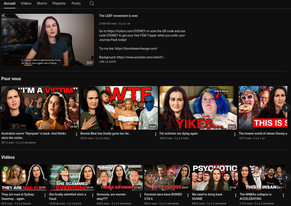
Task: Open the lyonsteaexchange.com link
Action: pyautogui.click(x=136, y=48)
